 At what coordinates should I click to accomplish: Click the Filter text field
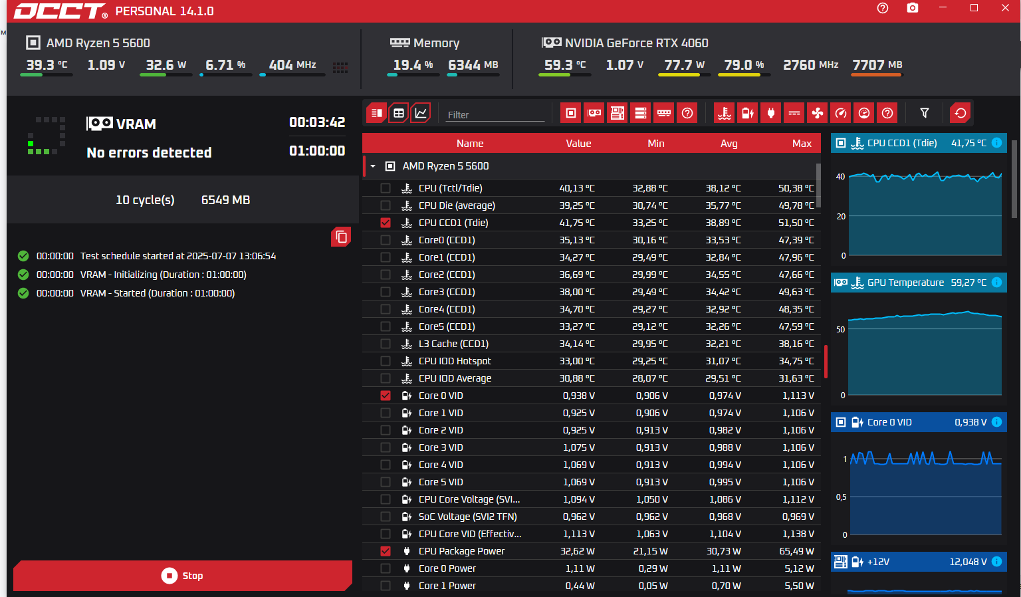[x=495, y=114]
